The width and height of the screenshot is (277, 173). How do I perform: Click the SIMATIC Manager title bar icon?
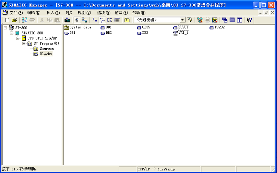tap(5, 5)
